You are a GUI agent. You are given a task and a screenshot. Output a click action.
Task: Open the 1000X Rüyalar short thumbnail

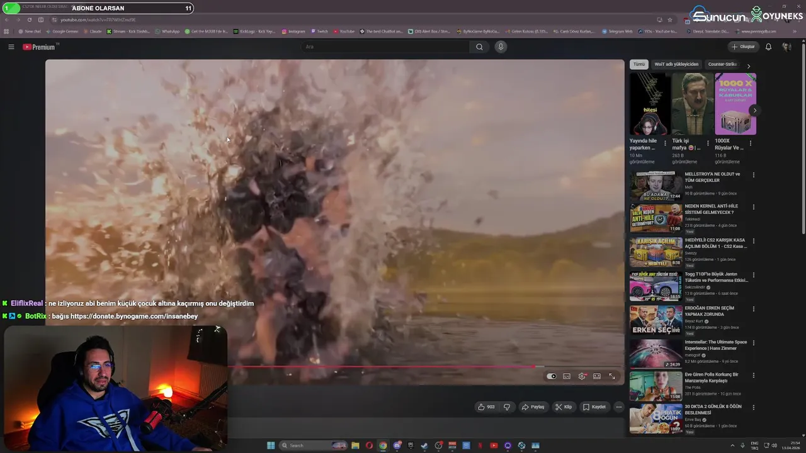point(735,104)
